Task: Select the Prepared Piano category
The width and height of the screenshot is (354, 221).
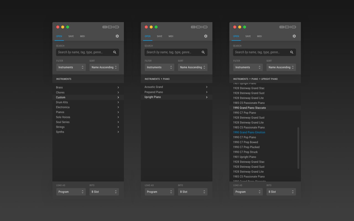Action: coord(154,92)
